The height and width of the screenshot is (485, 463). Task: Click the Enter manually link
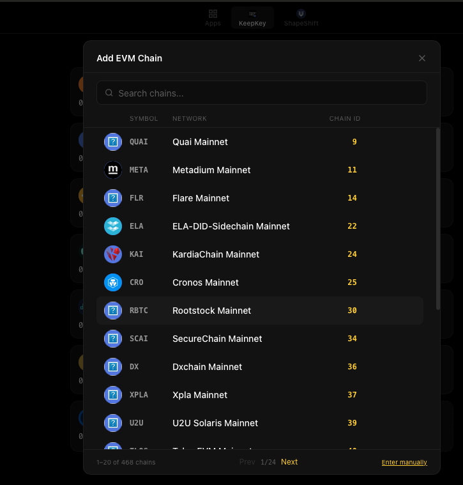[x=404, y=463]
